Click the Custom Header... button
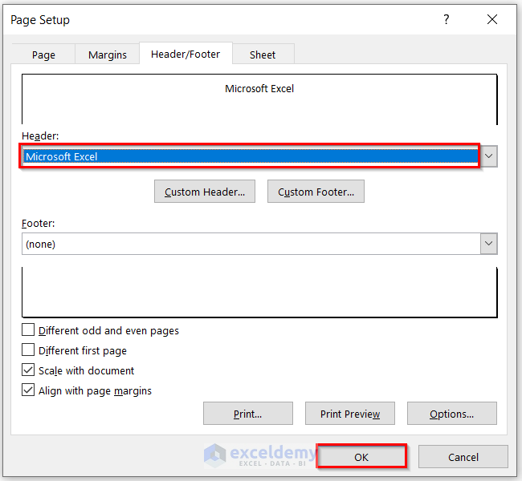 205,192
